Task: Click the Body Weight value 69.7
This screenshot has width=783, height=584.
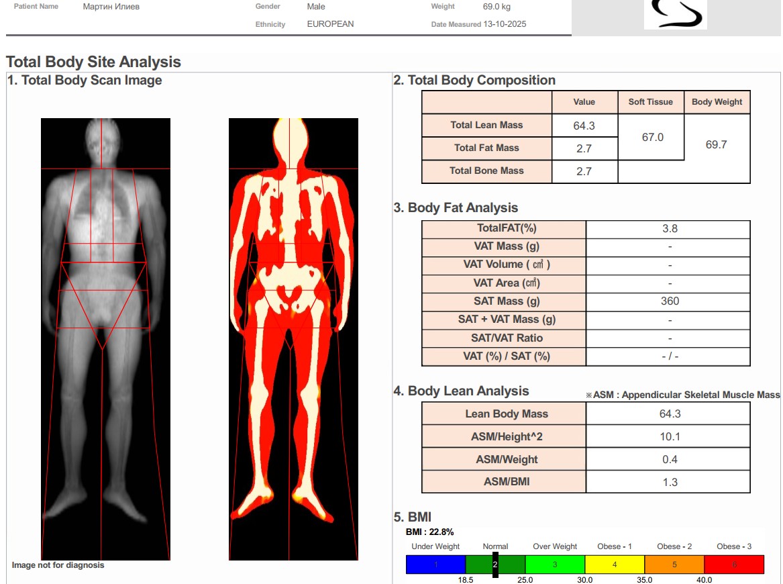Action: coord(717,144)
